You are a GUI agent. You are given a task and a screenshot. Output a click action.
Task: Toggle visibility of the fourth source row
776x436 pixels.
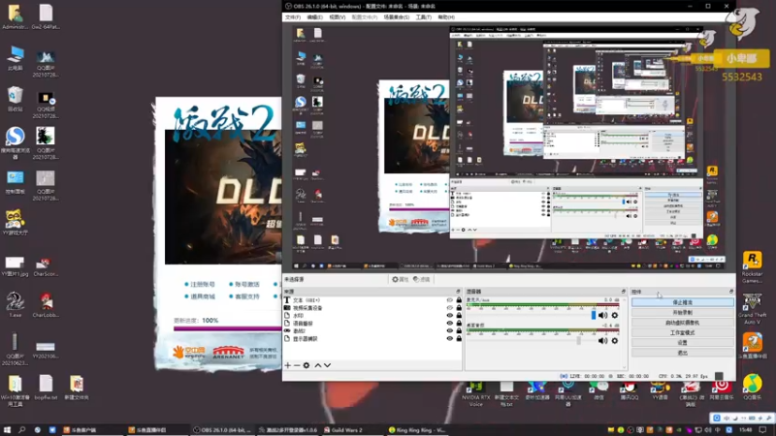pyautogui.click(x=449, y=324)
